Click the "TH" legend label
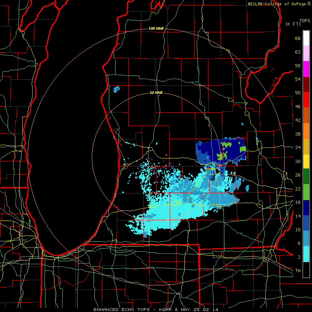The height and width of the screenshot is (312, 312). (298, 271)
